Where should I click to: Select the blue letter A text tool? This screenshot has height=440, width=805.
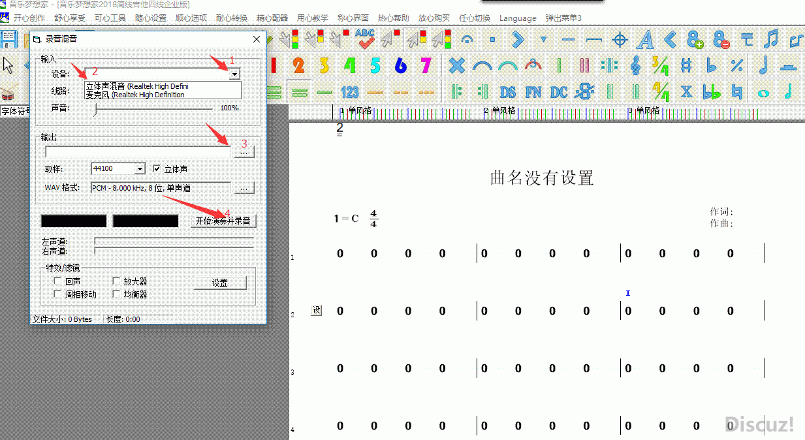coord(645,40)
